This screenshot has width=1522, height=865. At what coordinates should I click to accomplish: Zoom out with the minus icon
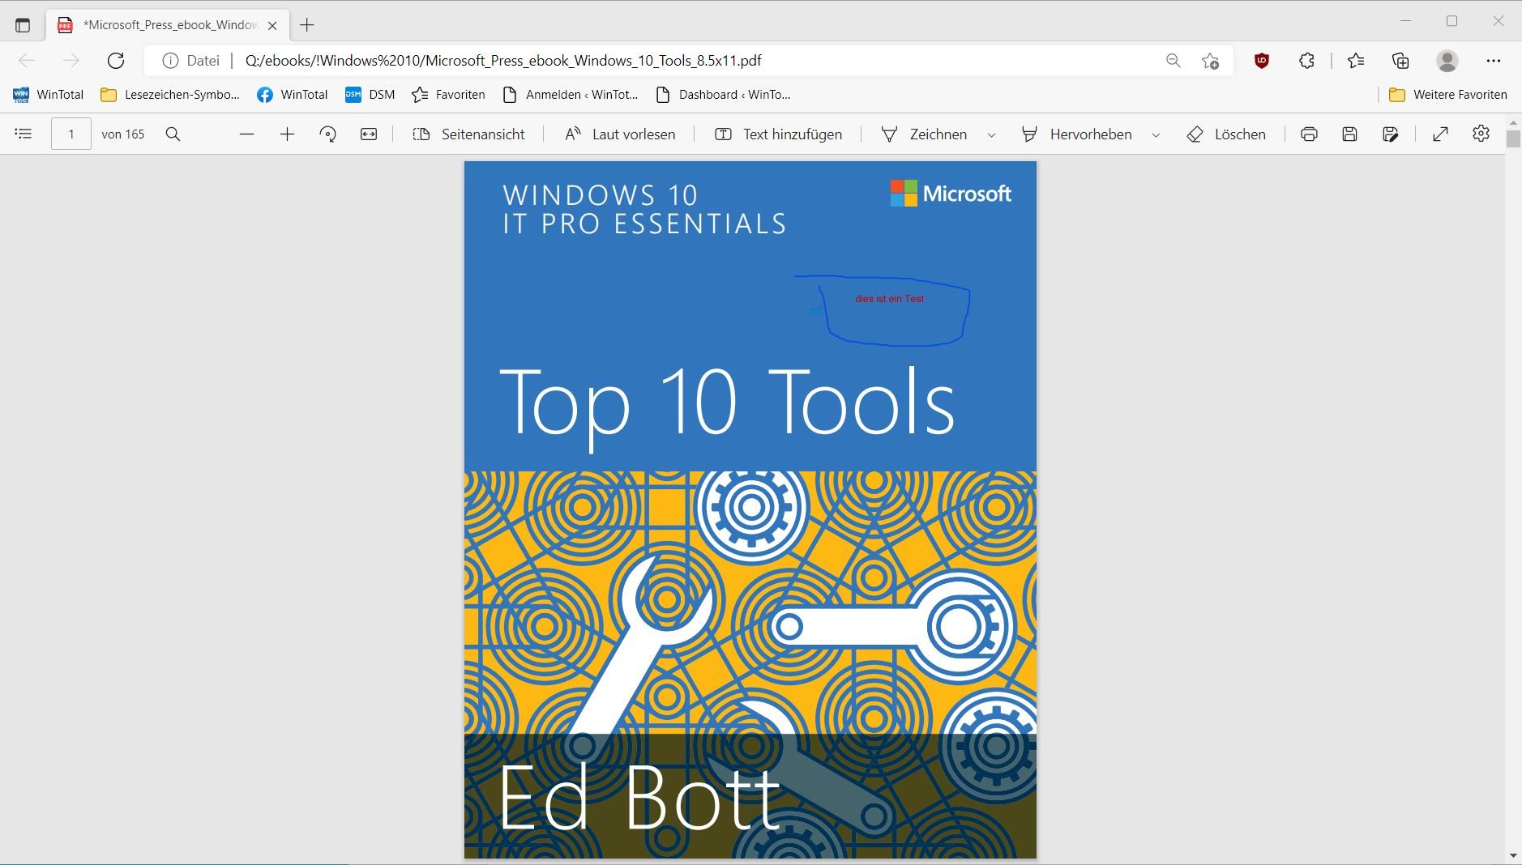[x=247, y=134]
